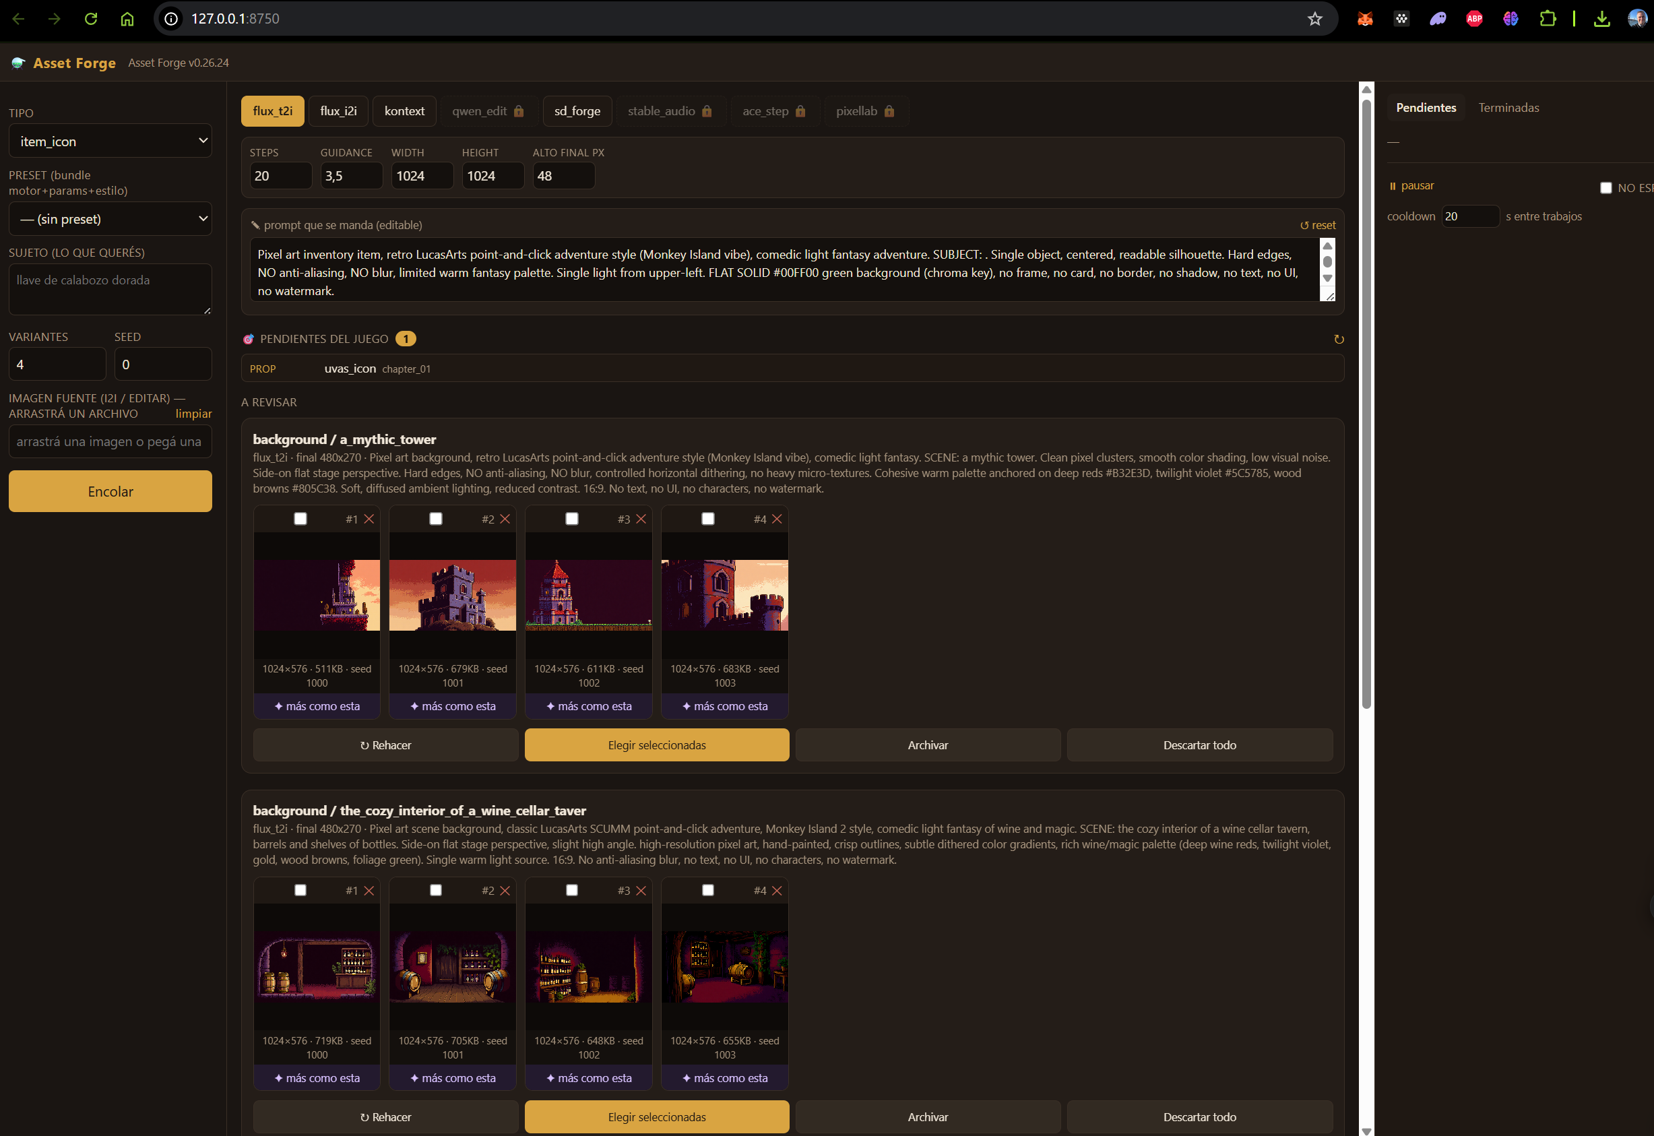Click Descartar todo for a_mythic_tower

[1200, 745]
